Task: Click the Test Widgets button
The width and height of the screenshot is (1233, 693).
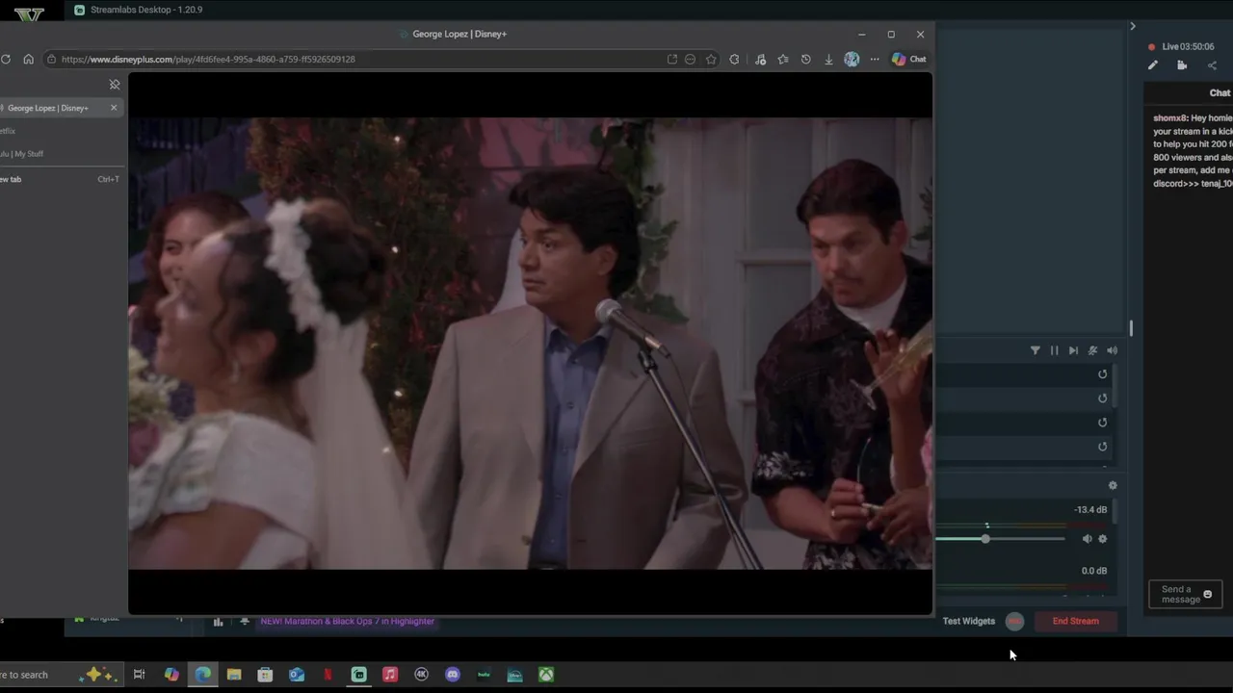Action: tap(969, 621)
